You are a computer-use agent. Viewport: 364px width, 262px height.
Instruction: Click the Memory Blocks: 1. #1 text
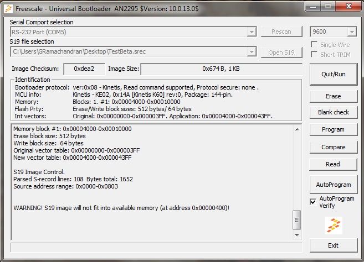tap(126, 102)
